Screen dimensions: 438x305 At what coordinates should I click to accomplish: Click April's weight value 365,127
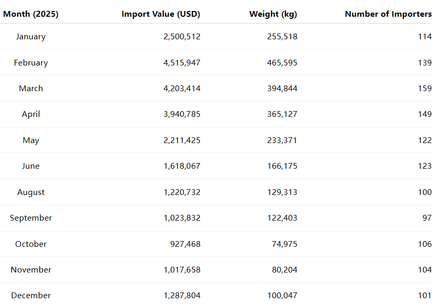pos(282,114)
